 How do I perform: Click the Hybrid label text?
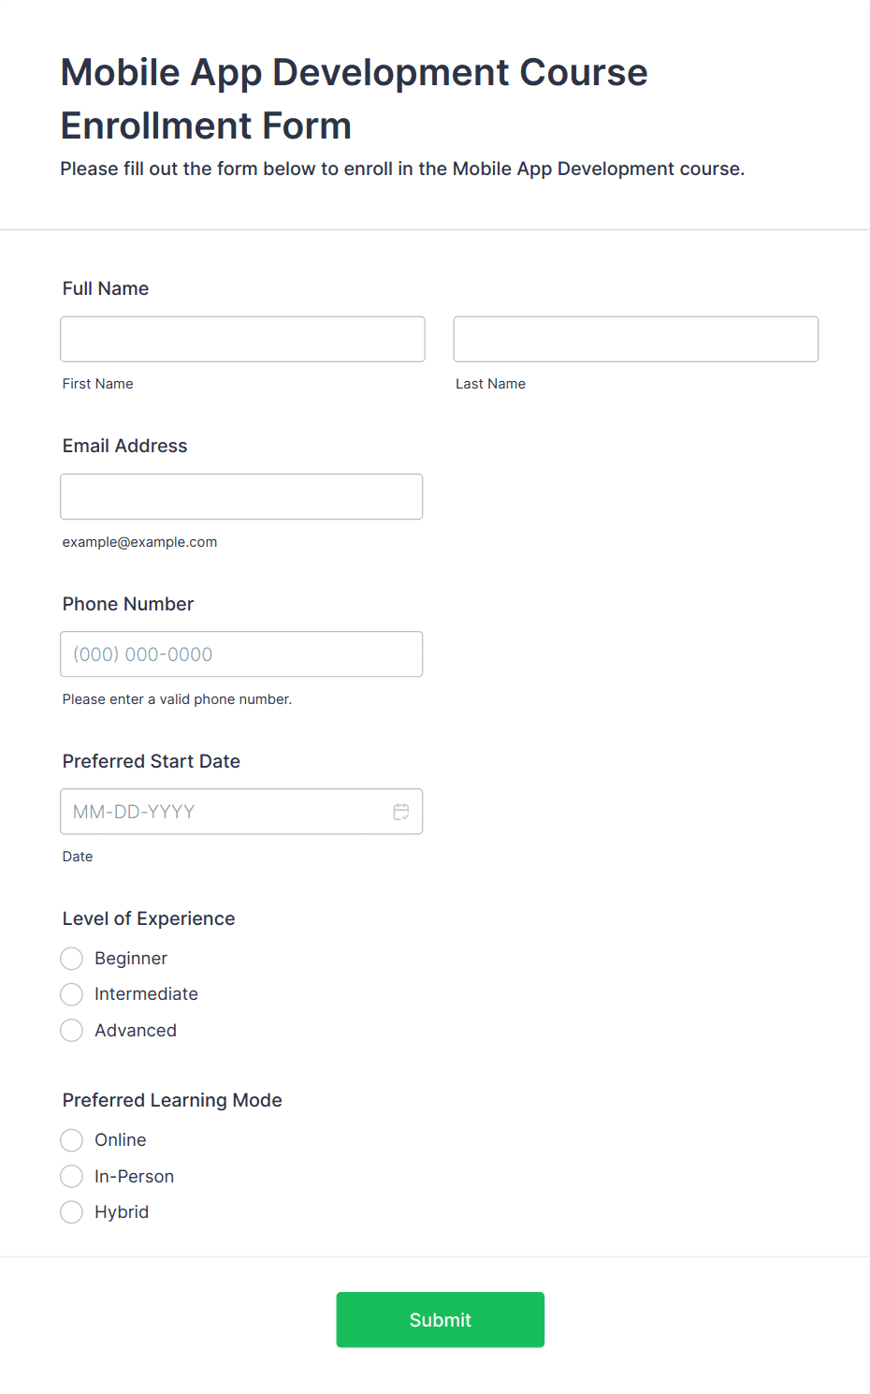pyautogui.click(x=122, y=1212)
